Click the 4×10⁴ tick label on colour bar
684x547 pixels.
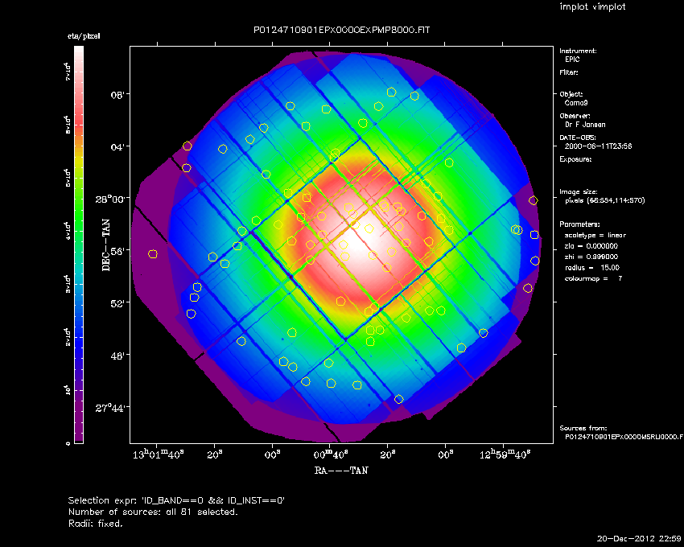(x=67, y=231)
